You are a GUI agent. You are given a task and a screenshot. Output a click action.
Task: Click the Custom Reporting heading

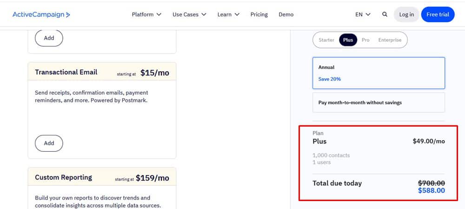(63, 177)
